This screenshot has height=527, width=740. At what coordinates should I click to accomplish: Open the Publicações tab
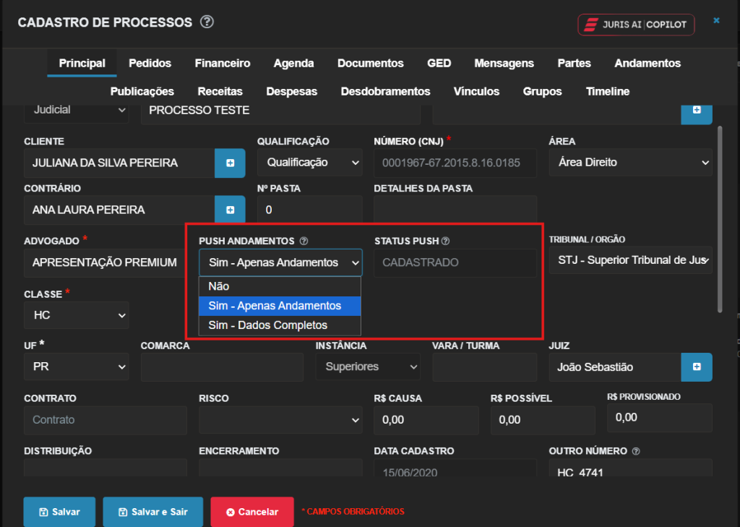click(x=142, y=92)
